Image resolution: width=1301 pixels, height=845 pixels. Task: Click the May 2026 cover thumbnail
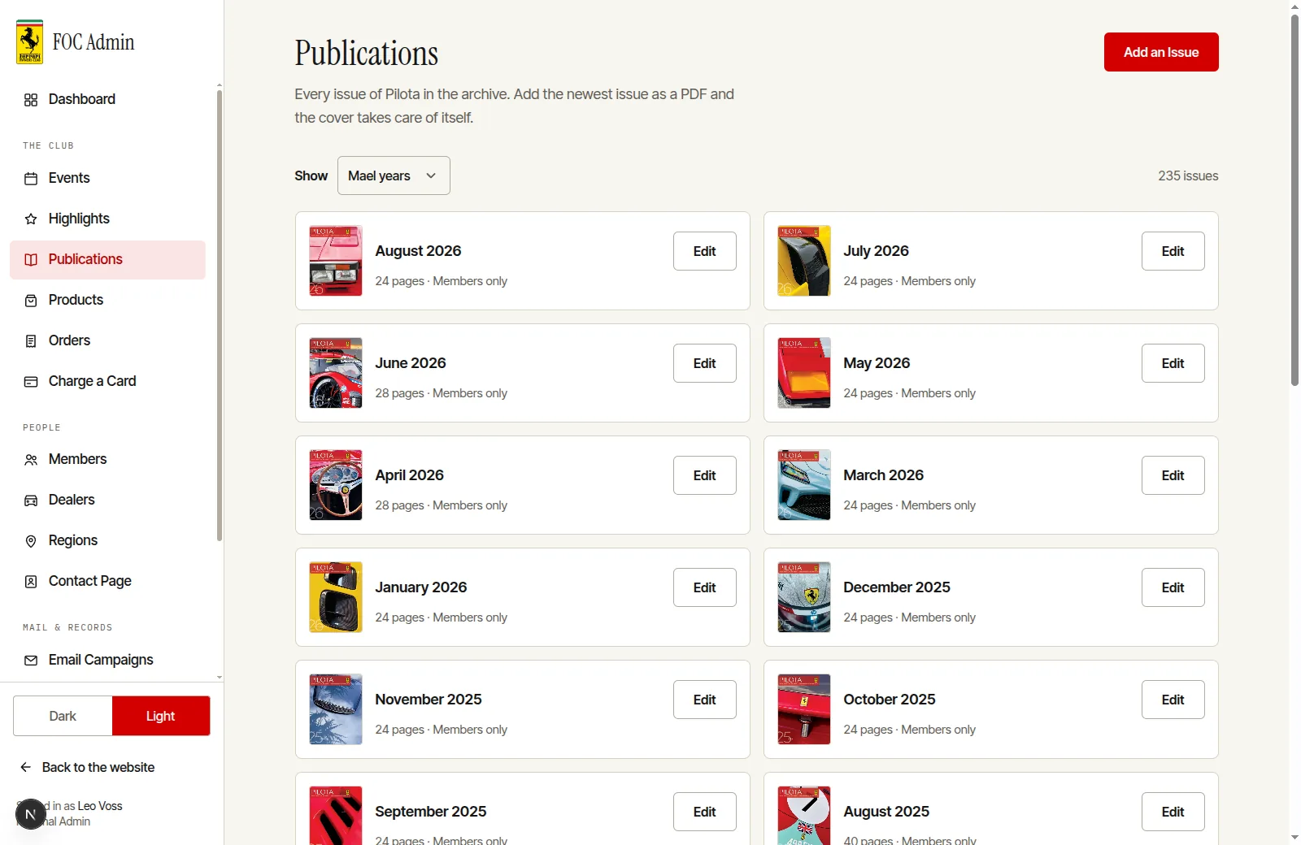coord(804,373)
